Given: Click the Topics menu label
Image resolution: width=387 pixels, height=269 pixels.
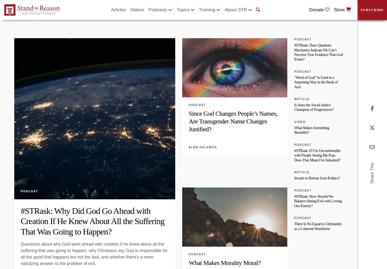Looking at the screenshot, I should 183,10.
